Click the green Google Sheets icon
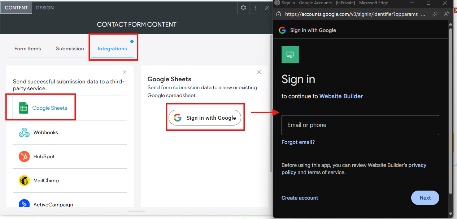This screenshot has width=457, height=219. coord(23,108)
